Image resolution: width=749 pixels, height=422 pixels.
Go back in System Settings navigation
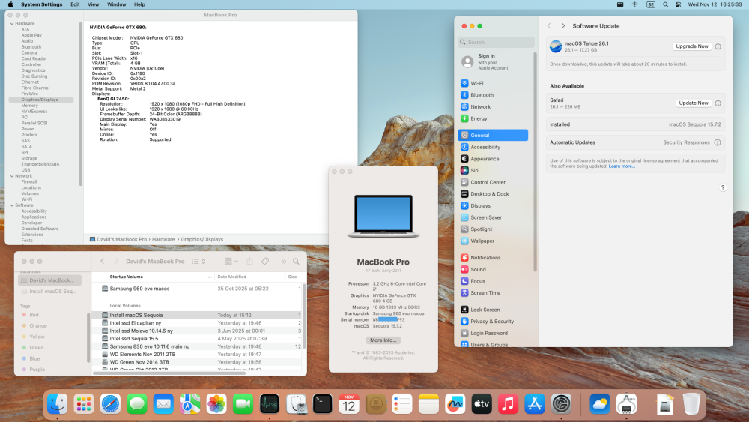pos(549,25)
